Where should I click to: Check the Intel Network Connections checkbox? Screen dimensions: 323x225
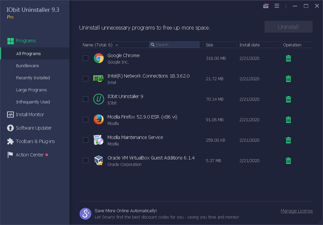tap(85, 79)
